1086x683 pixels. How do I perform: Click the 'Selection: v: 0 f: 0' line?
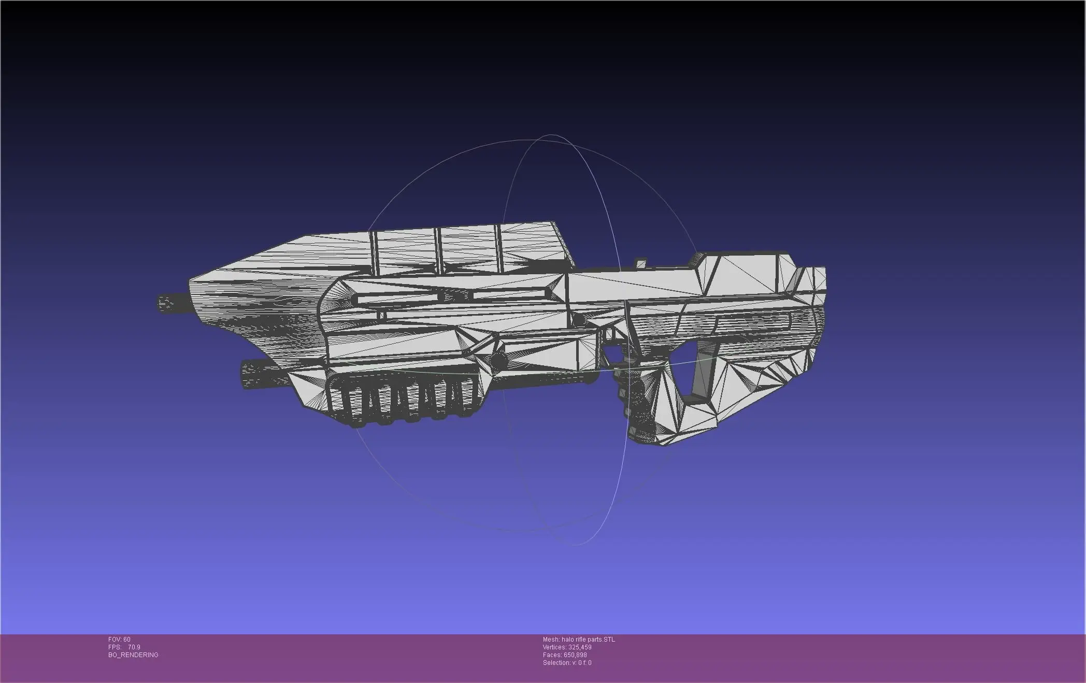567,663
